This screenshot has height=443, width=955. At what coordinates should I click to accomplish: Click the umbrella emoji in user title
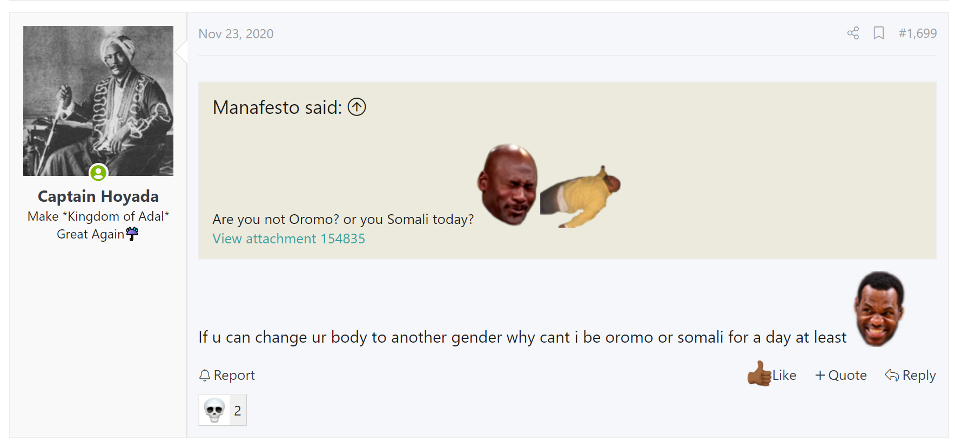click(132, 234)
